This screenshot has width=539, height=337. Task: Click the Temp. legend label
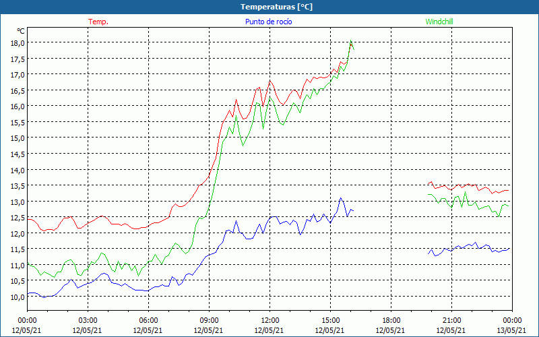[x=98, y=22]
